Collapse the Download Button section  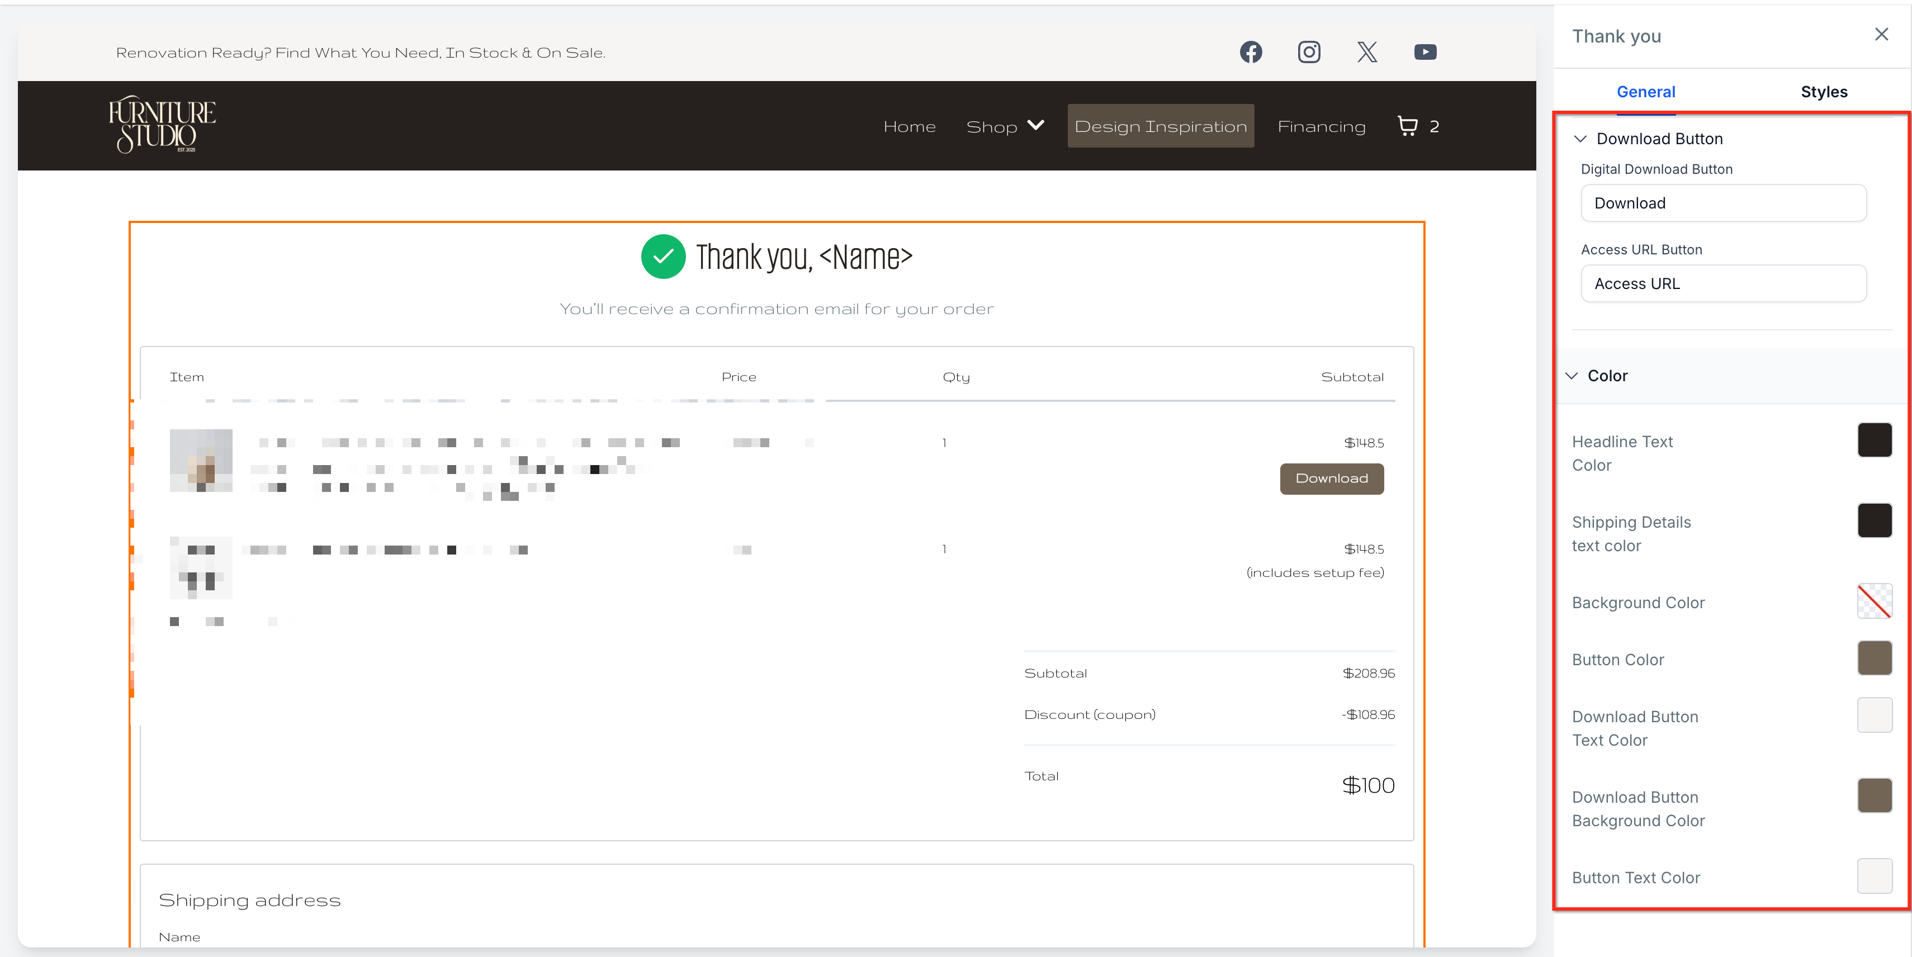pos(1580,139)
